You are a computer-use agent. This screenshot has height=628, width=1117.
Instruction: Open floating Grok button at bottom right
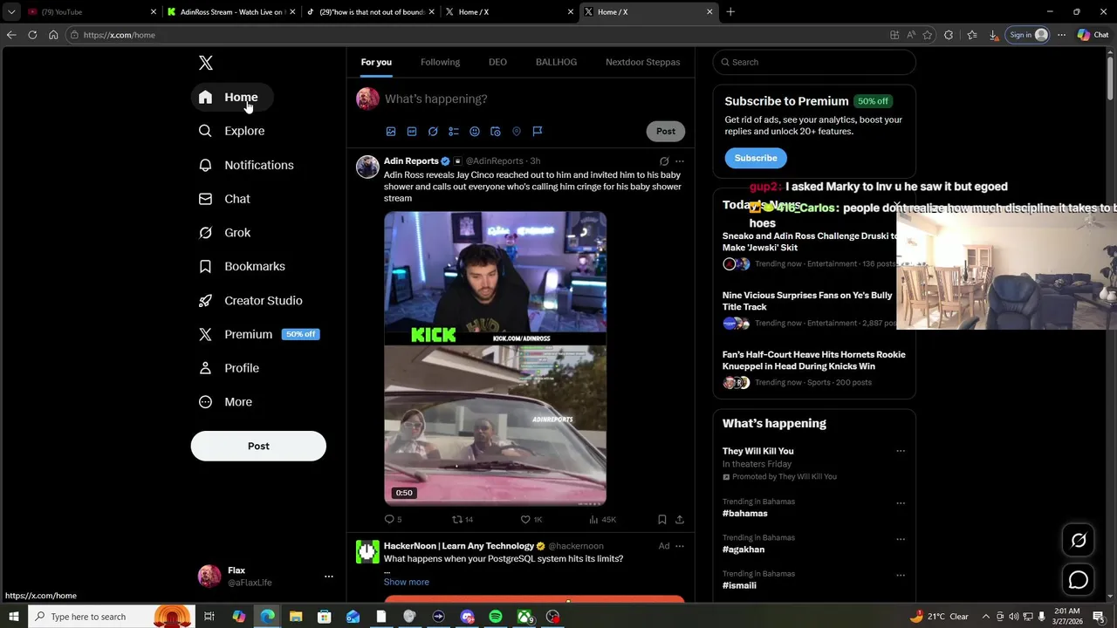click(x=1079, y=541)
